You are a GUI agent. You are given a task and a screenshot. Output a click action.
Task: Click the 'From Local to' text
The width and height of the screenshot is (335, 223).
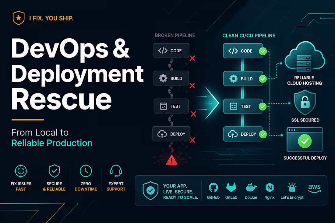[x=40, y=133]
